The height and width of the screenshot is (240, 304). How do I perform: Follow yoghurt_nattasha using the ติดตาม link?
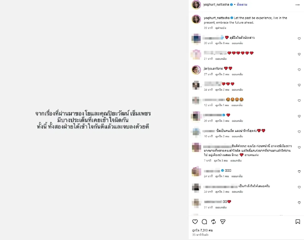(242, 5)
